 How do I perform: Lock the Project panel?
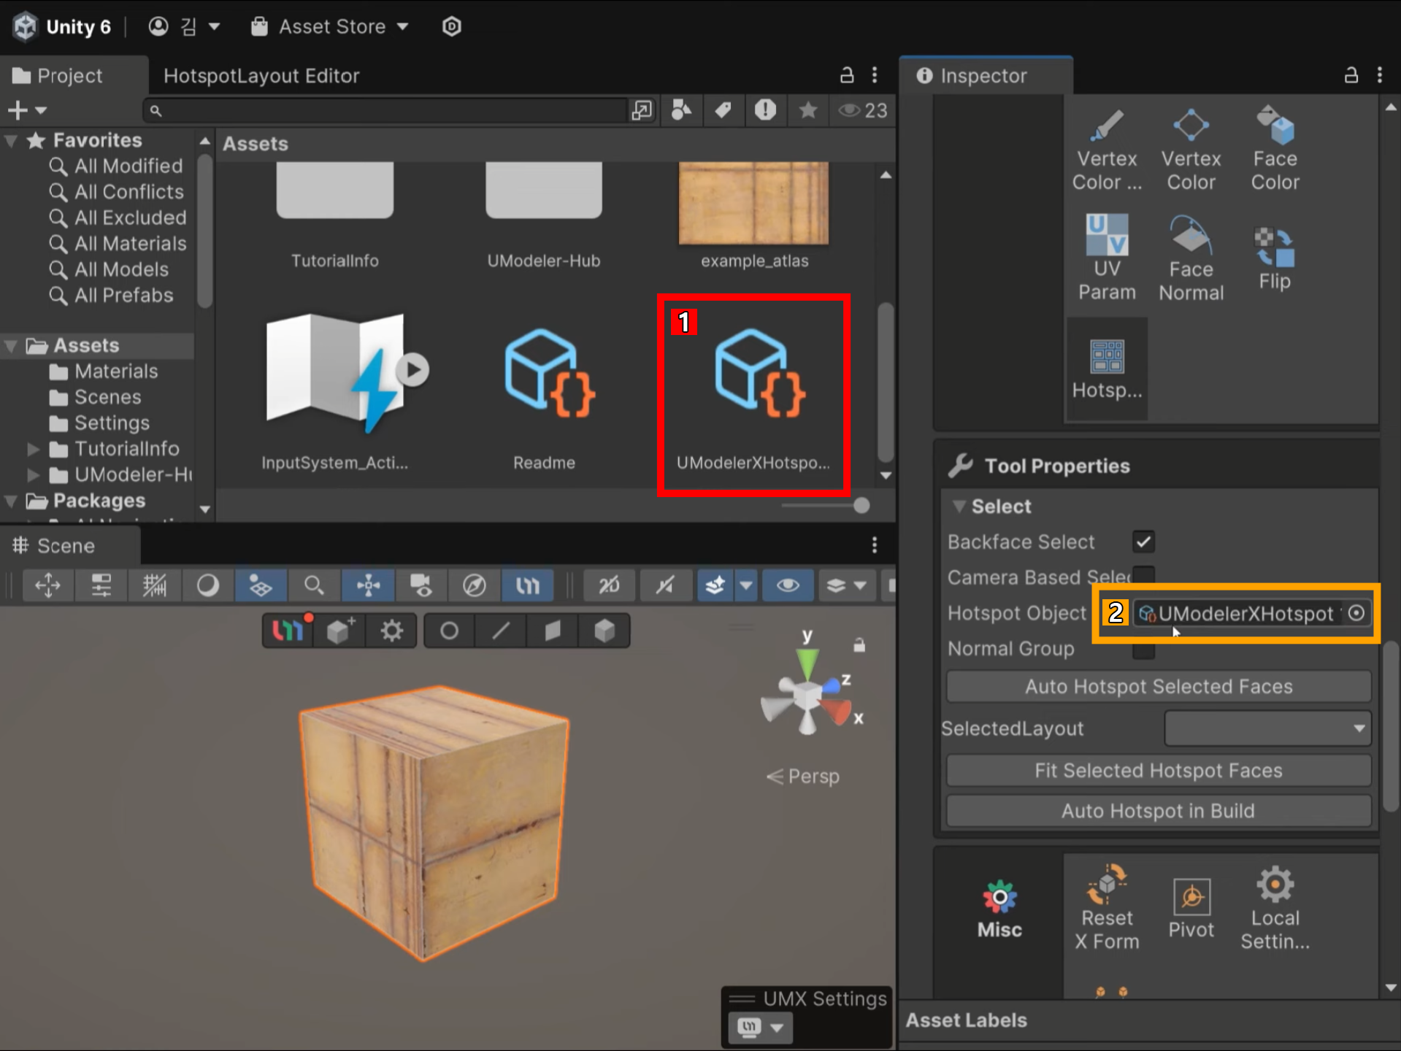[x=847, y=75]
